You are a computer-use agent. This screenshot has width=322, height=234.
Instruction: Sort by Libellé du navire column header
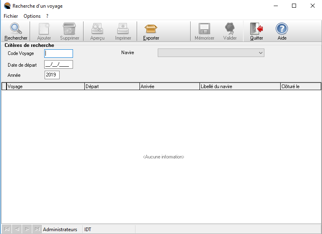coord(239,86)
